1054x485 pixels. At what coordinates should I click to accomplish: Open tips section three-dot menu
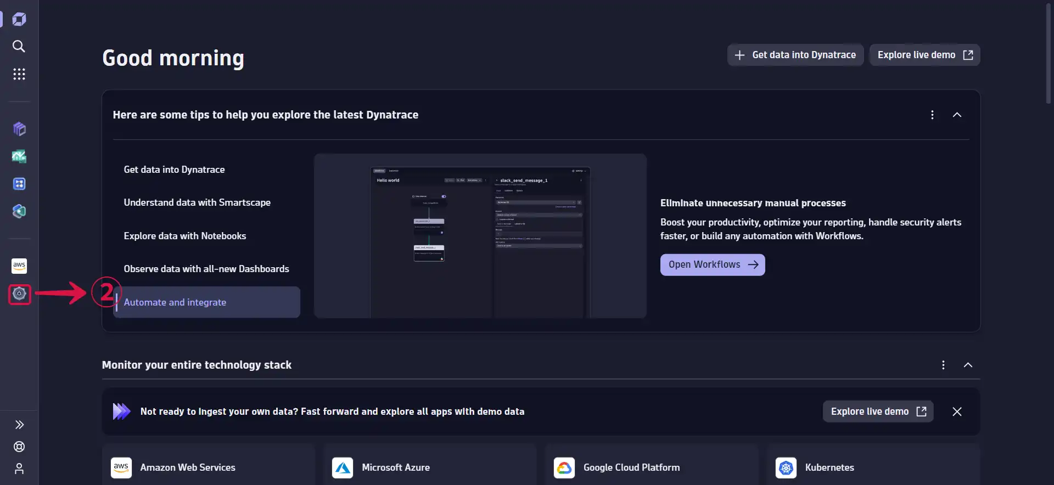click(x=932, y=115)
